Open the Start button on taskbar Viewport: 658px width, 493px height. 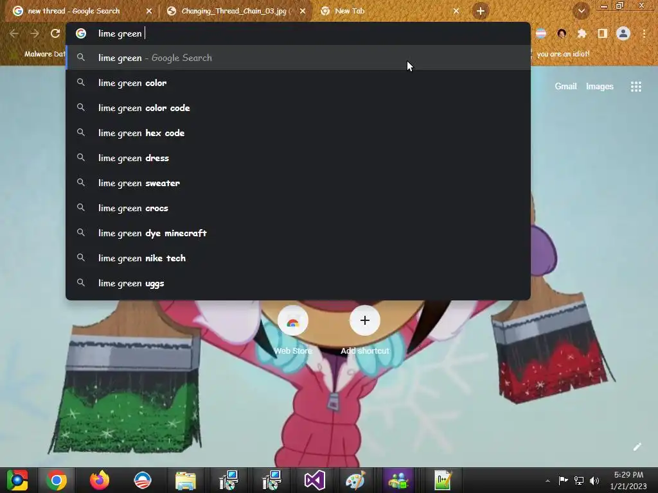tap(17, 480)
